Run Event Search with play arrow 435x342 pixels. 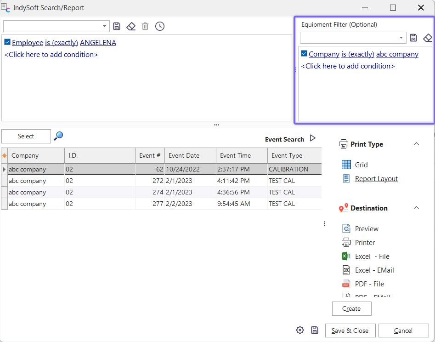click(x=313, y=138)
